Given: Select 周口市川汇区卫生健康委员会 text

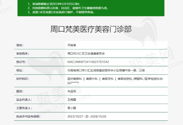Looking at the screenshot, I should pos(86,54).
